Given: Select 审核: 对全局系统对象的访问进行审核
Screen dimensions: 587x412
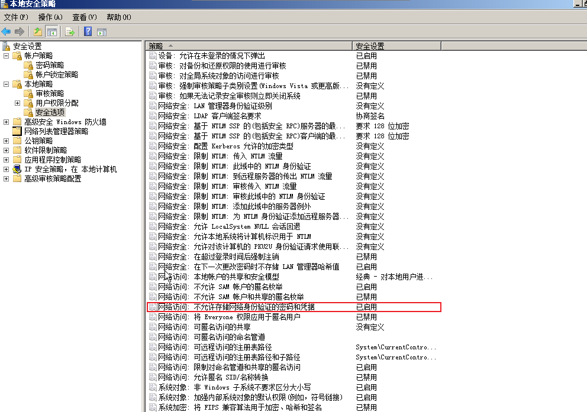Looking at the screenshot, I should point(218,76).
